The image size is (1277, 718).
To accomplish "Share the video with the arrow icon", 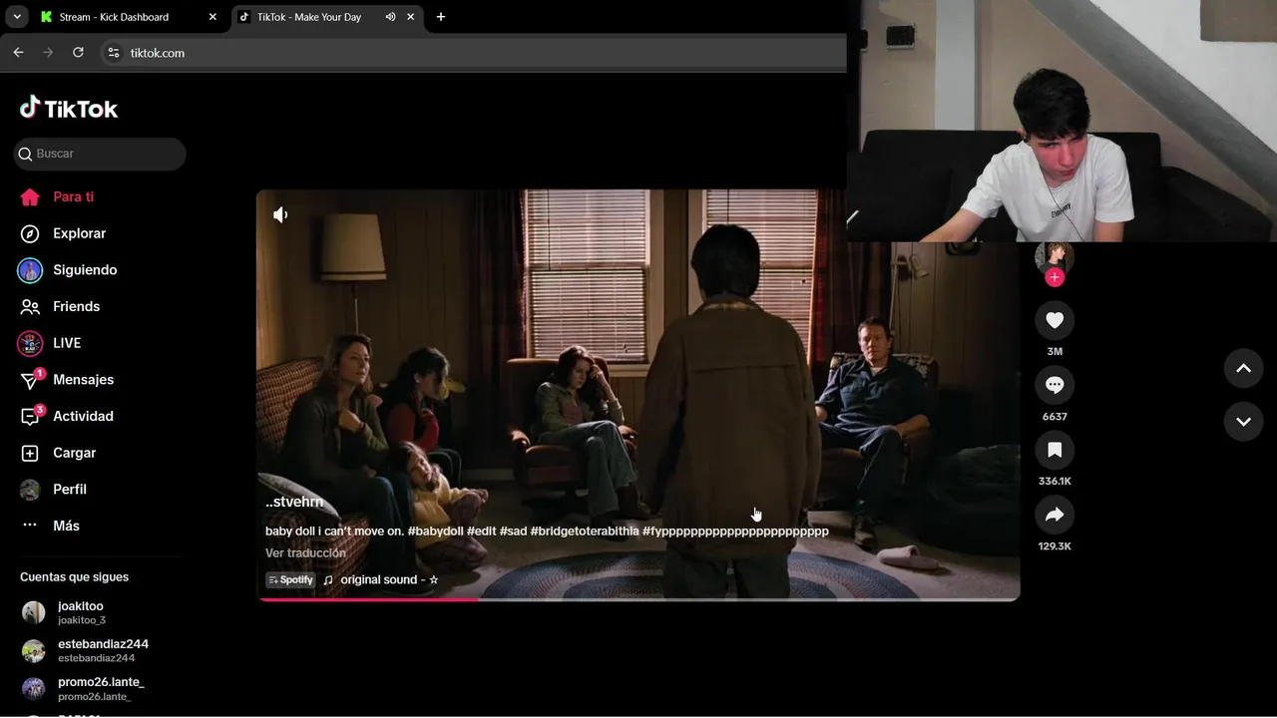I will [x=1055, y=515].
